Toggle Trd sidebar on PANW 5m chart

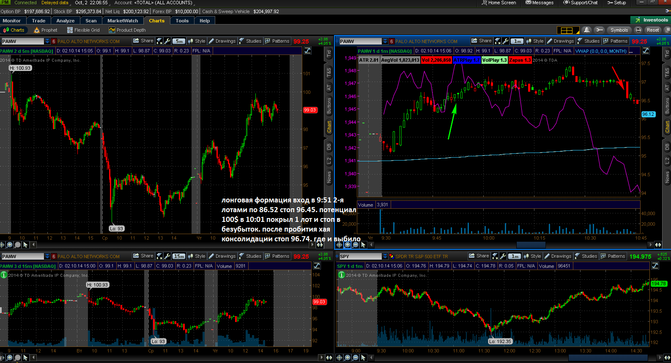[x=329, y=54]
